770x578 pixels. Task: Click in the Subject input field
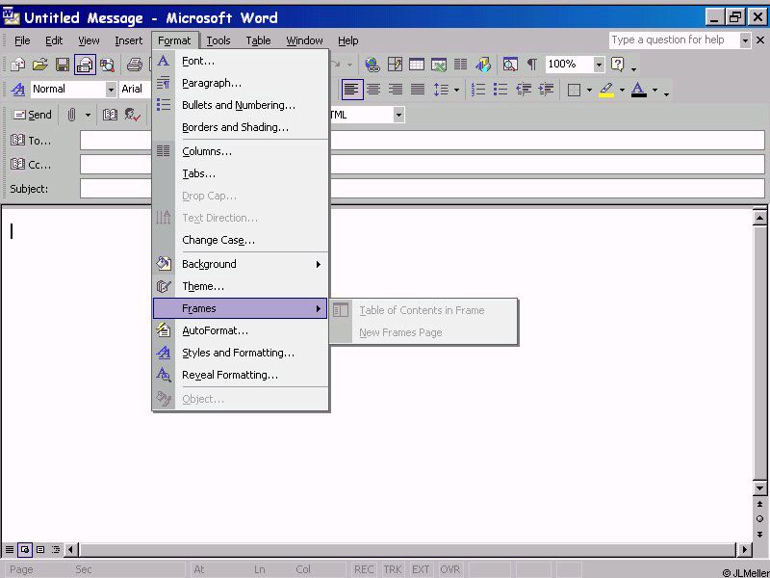tap(422, 189)
